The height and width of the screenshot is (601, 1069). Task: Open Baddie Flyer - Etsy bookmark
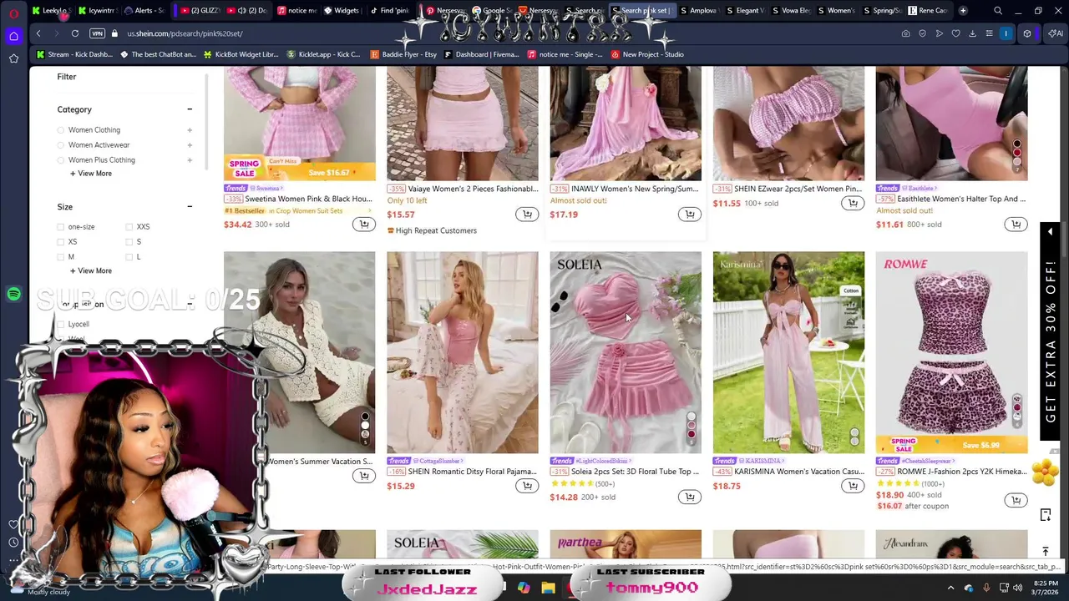[403, 54]
